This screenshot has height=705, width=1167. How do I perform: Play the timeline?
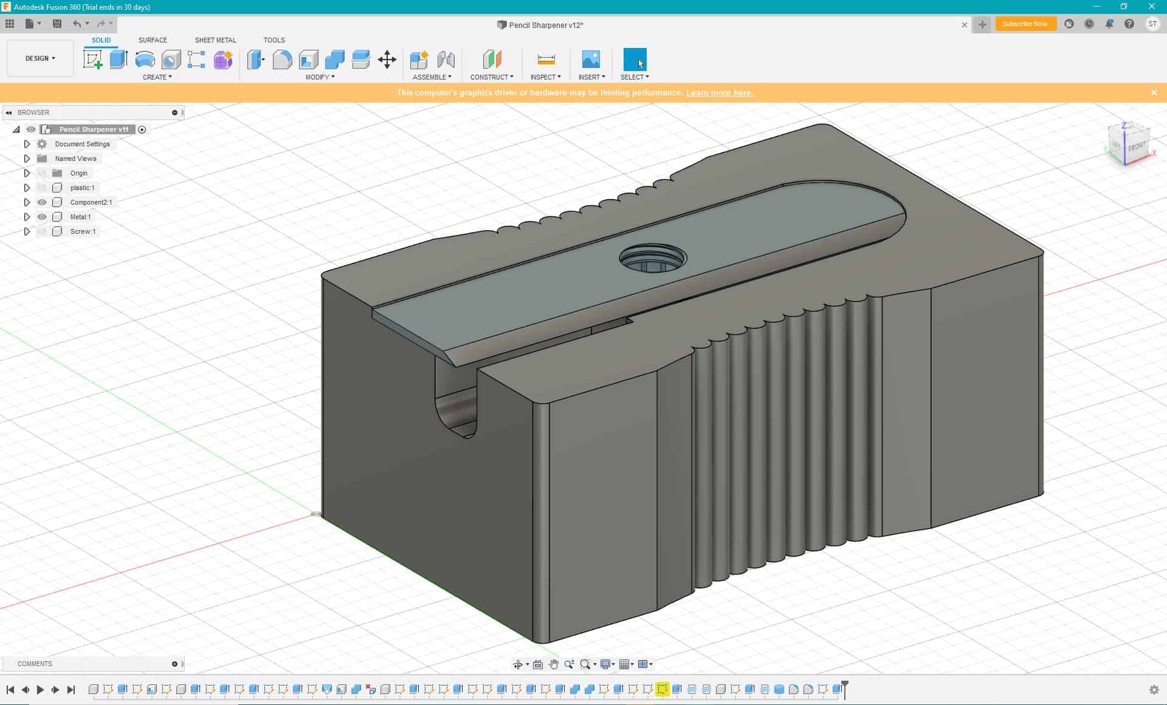[40, 690]
